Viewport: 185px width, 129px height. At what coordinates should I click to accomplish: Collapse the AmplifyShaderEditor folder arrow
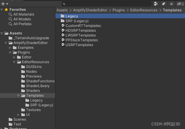(x=6, y=43)
